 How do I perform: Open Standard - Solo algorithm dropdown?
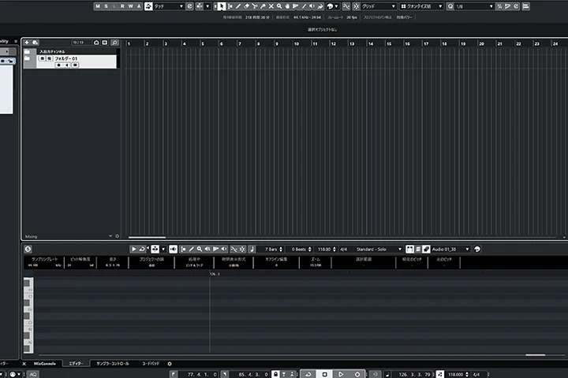click(378, 249)
